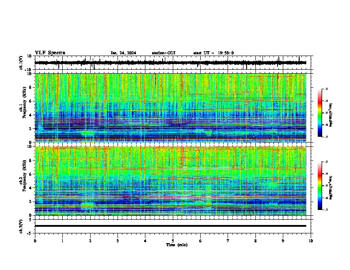Click time axis tick label '0'
This screenshot has width=350, height=270.
pyautogui.click(x=35, y=241)
